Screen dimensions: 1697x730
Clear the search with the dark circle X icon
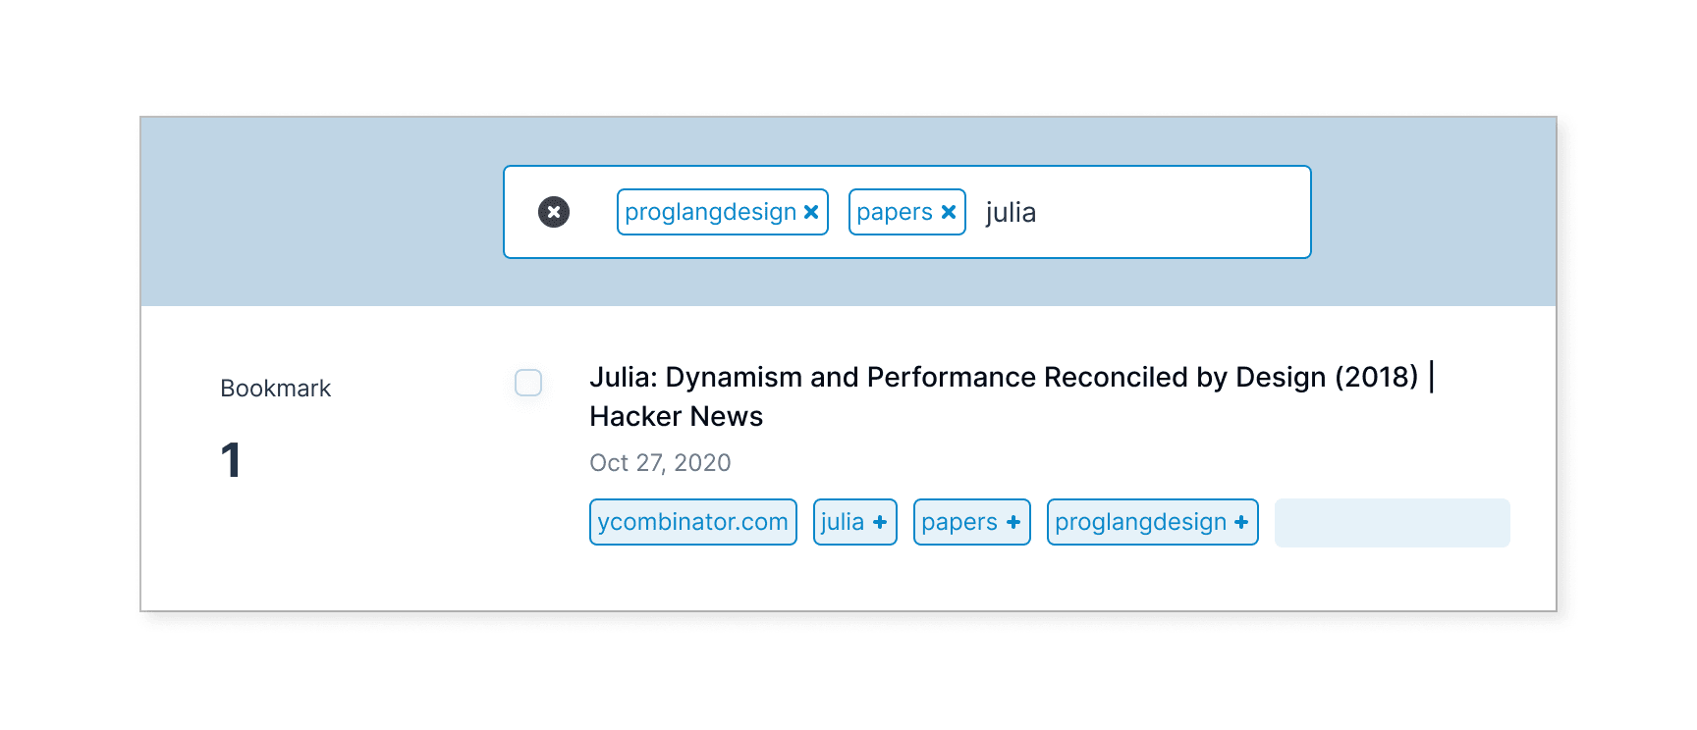554,212
